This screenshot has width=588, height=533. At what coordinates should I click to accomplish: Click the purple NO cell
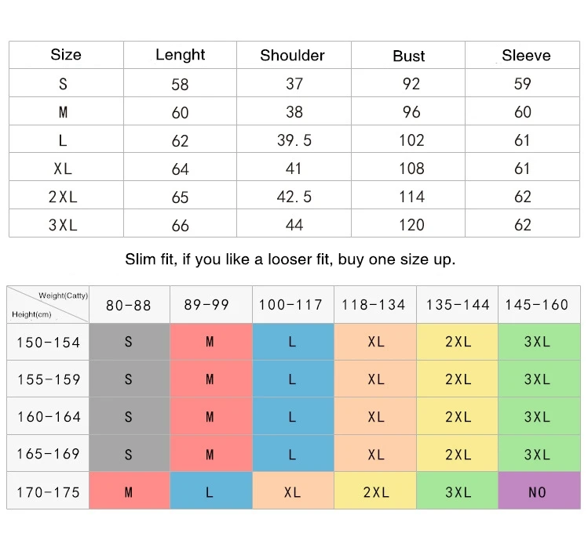[539, 491]
